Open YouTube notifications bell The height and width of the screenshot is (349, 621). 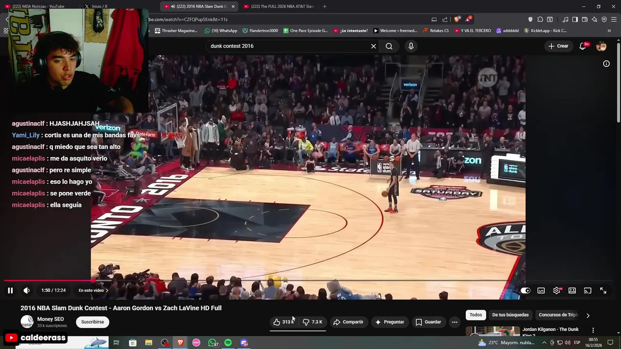[583, 46]
